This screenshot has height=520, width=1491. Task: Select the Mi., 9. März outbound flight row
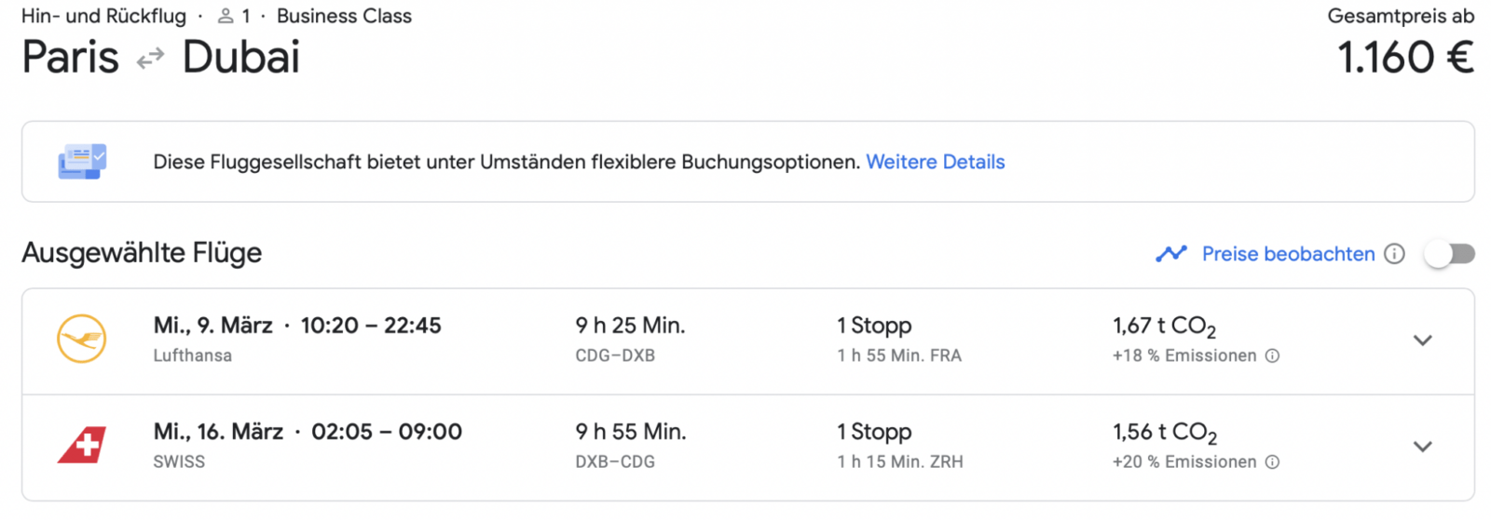[x=747, y=341]
